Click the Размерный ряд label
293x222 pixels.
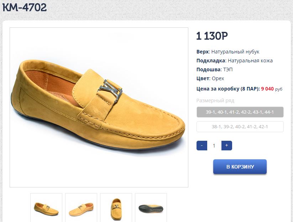point(215,100)
